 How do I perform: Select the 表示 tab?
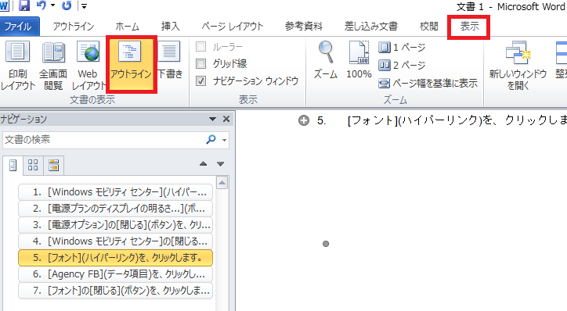click(x=469, y=27)
